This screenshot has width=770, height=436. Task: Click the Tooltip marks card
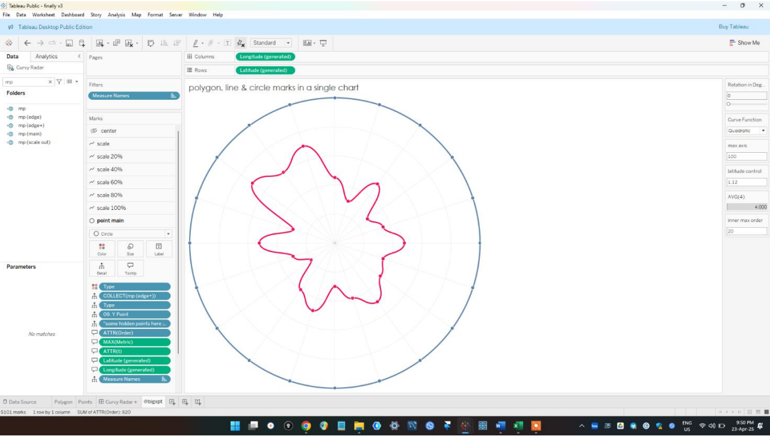130,268
